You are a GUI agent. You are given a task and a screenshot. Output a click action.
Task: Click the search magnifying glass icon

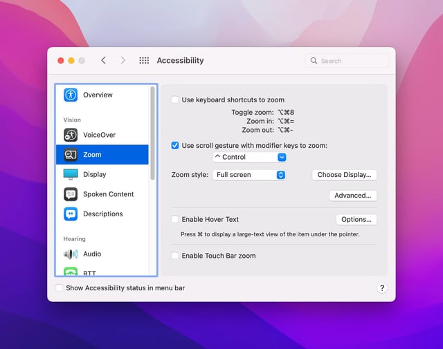pos(314,61)
